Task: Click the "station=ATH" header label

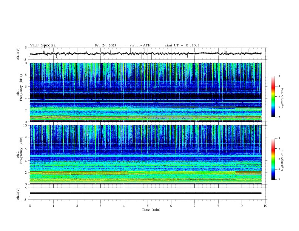Action: (140, 45)
